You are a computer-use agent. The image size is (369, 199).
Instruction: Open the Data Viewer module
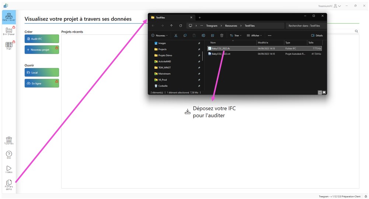pyautogui.click(x=9, y=17)
